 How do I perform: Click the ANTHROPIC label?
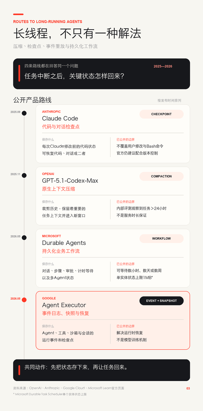51,112
